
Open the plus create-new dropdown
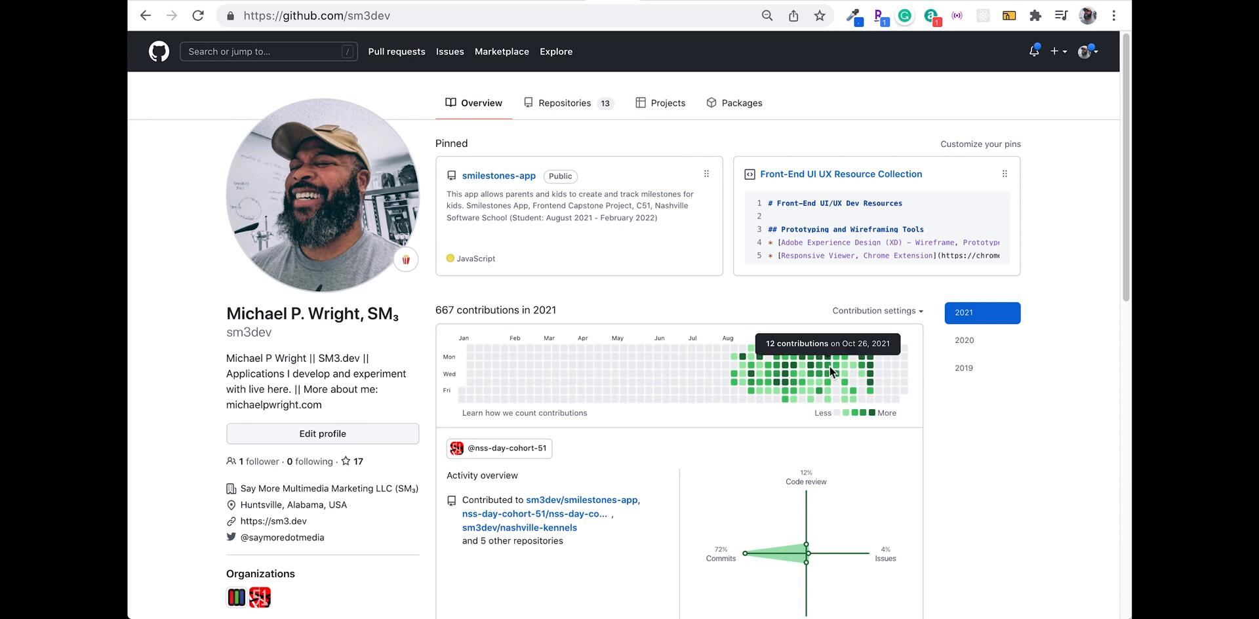1058,51
